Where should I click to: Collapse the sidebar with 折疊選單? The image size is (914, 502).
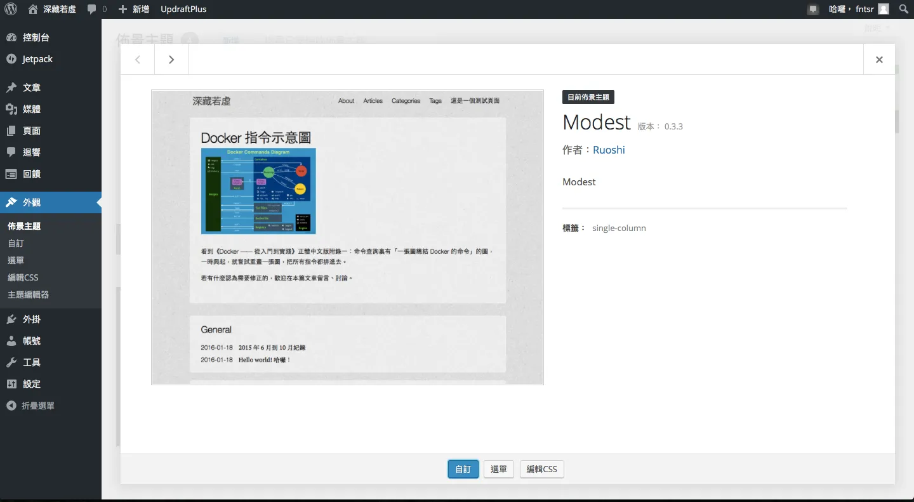click(37, 406)
